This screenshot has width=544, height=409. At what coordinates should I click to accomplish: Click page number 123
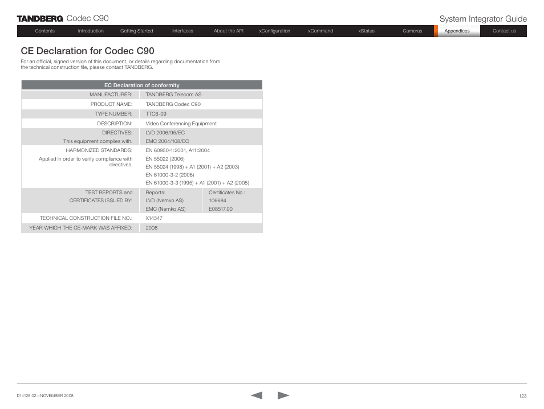coord(523,396)
